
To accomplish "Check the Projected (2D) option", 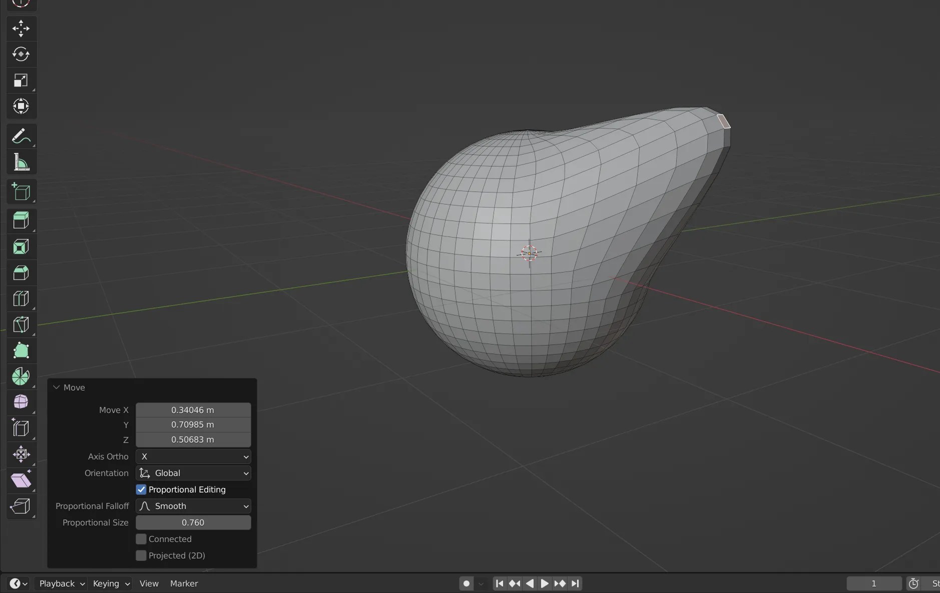I will (141, 555).
